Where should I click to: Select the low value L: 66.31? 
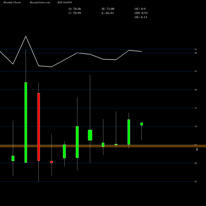(x=108, y=13)
